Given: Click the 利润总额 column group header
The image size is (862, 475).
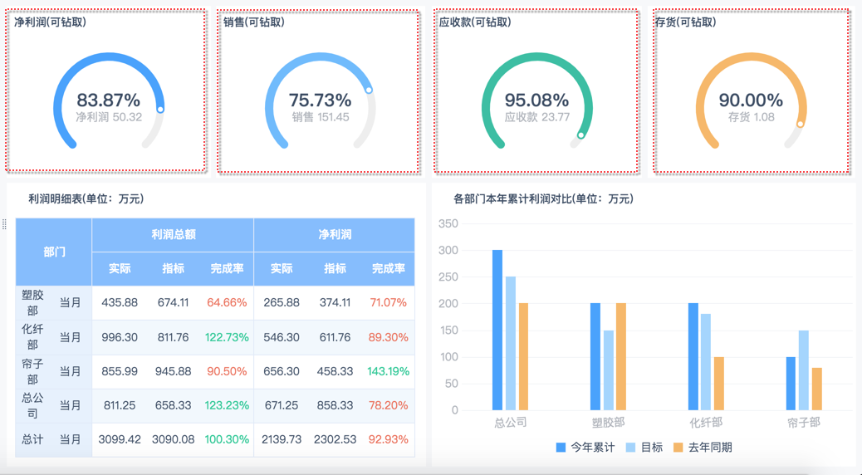Looking at the screenshot, I should point(174,235).
